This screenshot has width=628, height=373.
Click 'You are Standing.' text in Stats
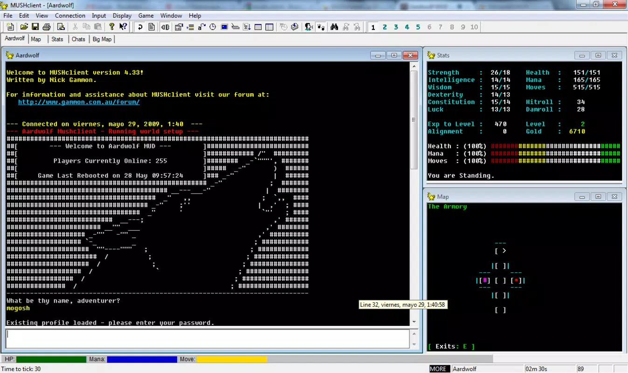pos(461,176)
